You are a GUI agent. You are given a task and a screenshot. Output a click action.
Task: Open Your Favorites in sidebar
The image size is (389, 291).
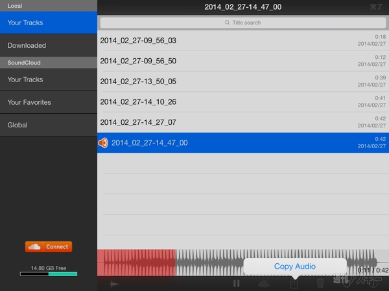[x=49, y=102]
